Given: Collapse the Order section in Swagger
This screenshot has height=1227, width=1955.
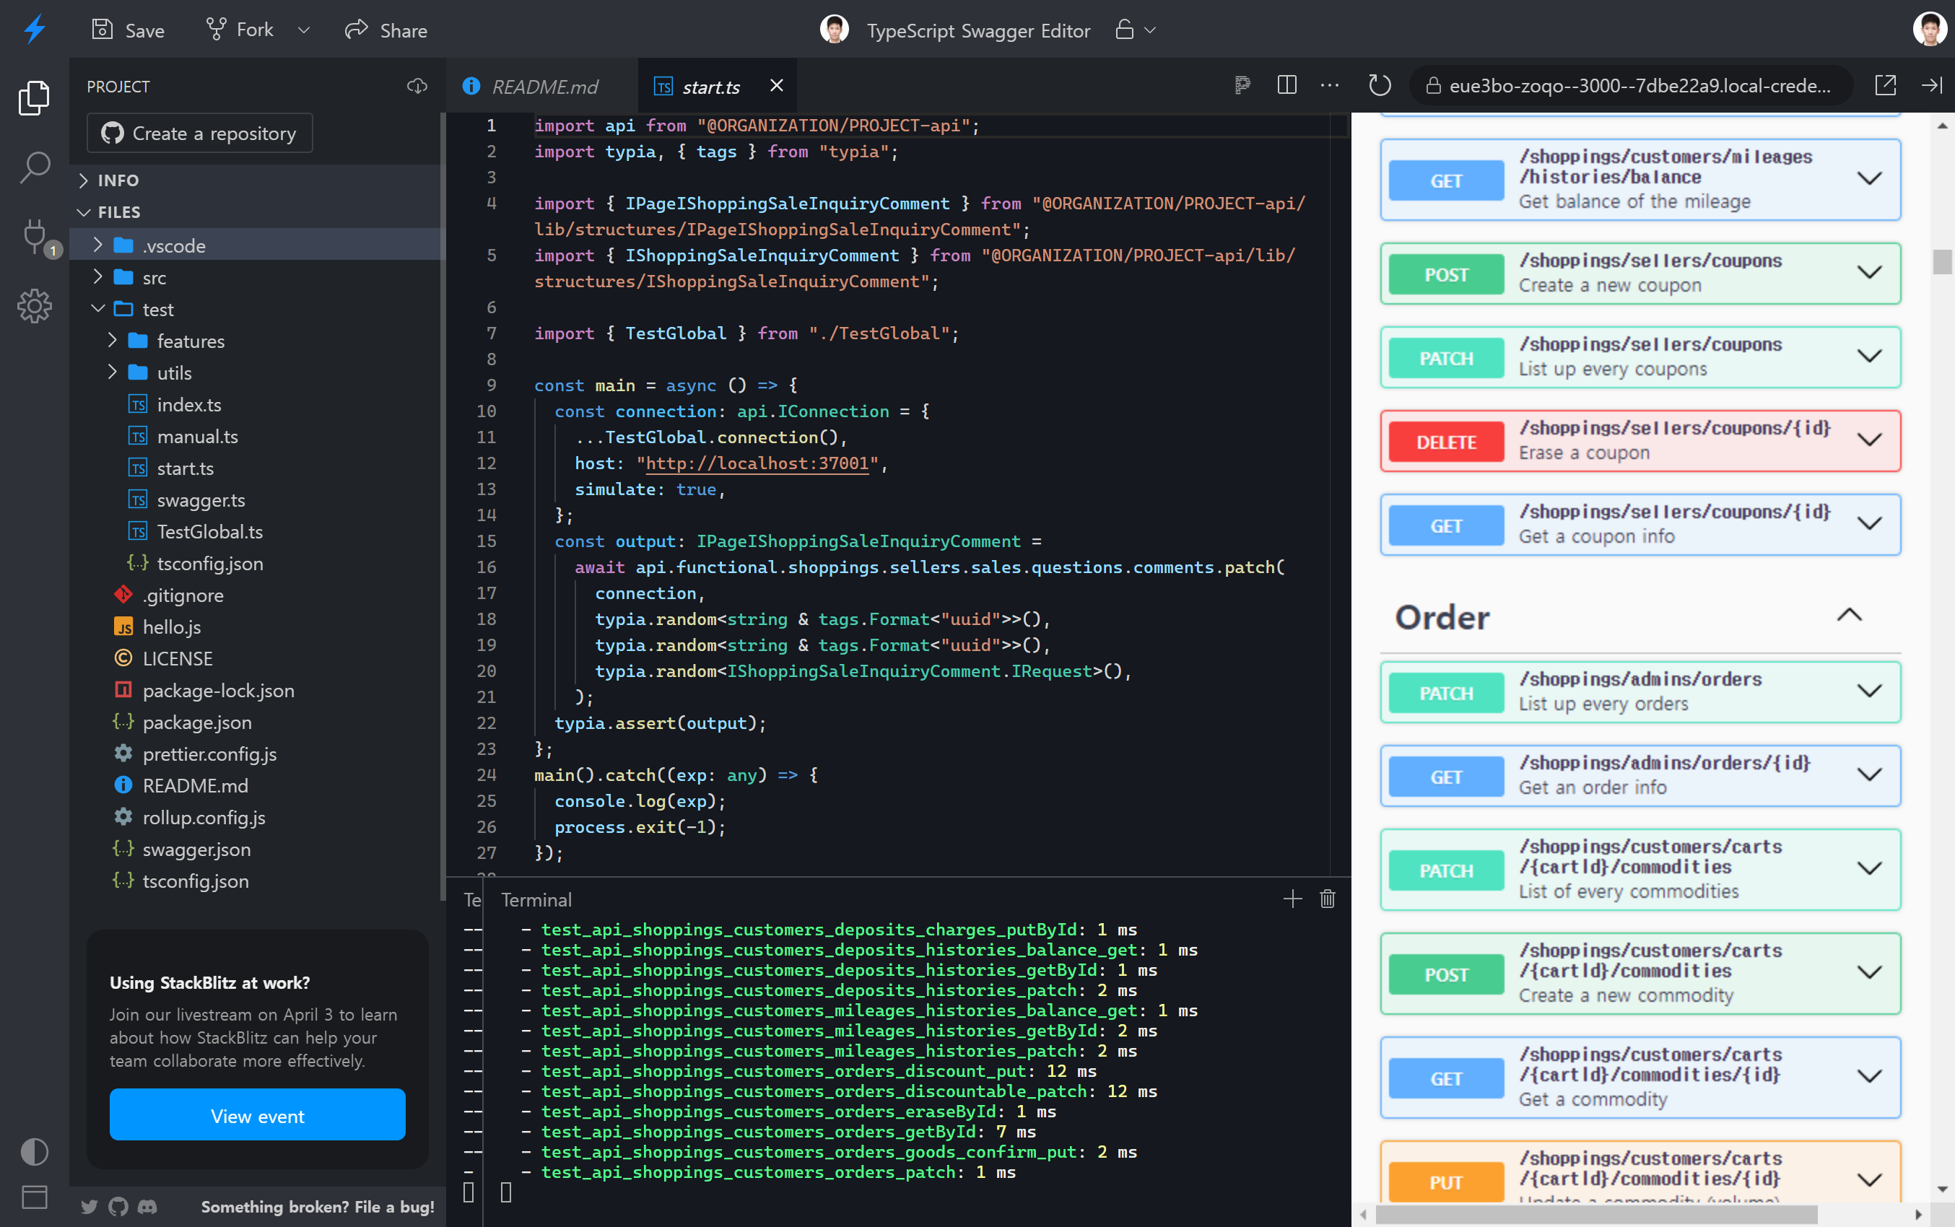Looking at the screenshot, I should click(1851, 614).
